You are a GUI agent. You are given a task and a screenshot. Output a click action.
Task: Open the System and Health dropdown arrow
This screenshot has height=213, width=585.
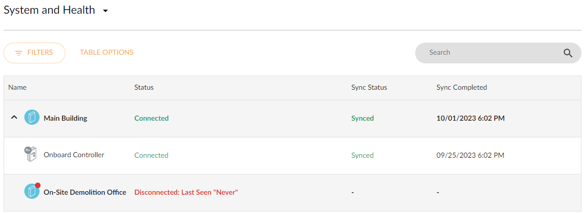[x=105, y=11]
